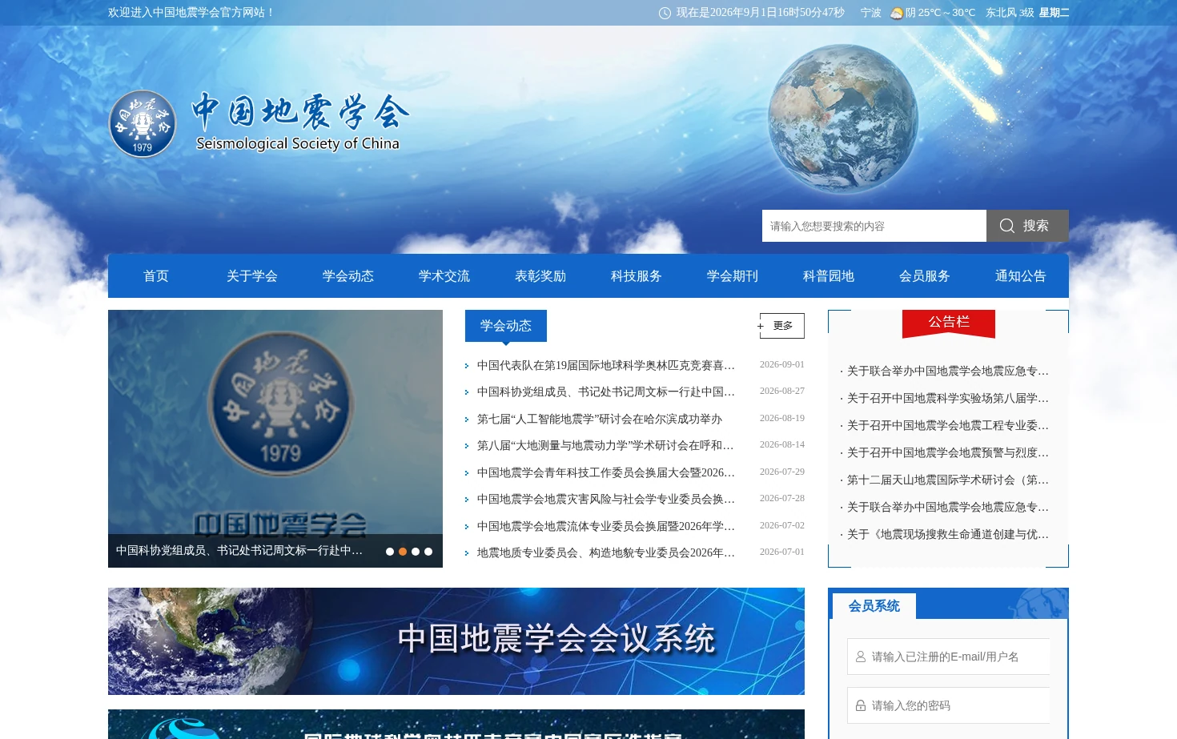
Task: Click the 搜索 search button
Action: click(x=1027, y=226)
